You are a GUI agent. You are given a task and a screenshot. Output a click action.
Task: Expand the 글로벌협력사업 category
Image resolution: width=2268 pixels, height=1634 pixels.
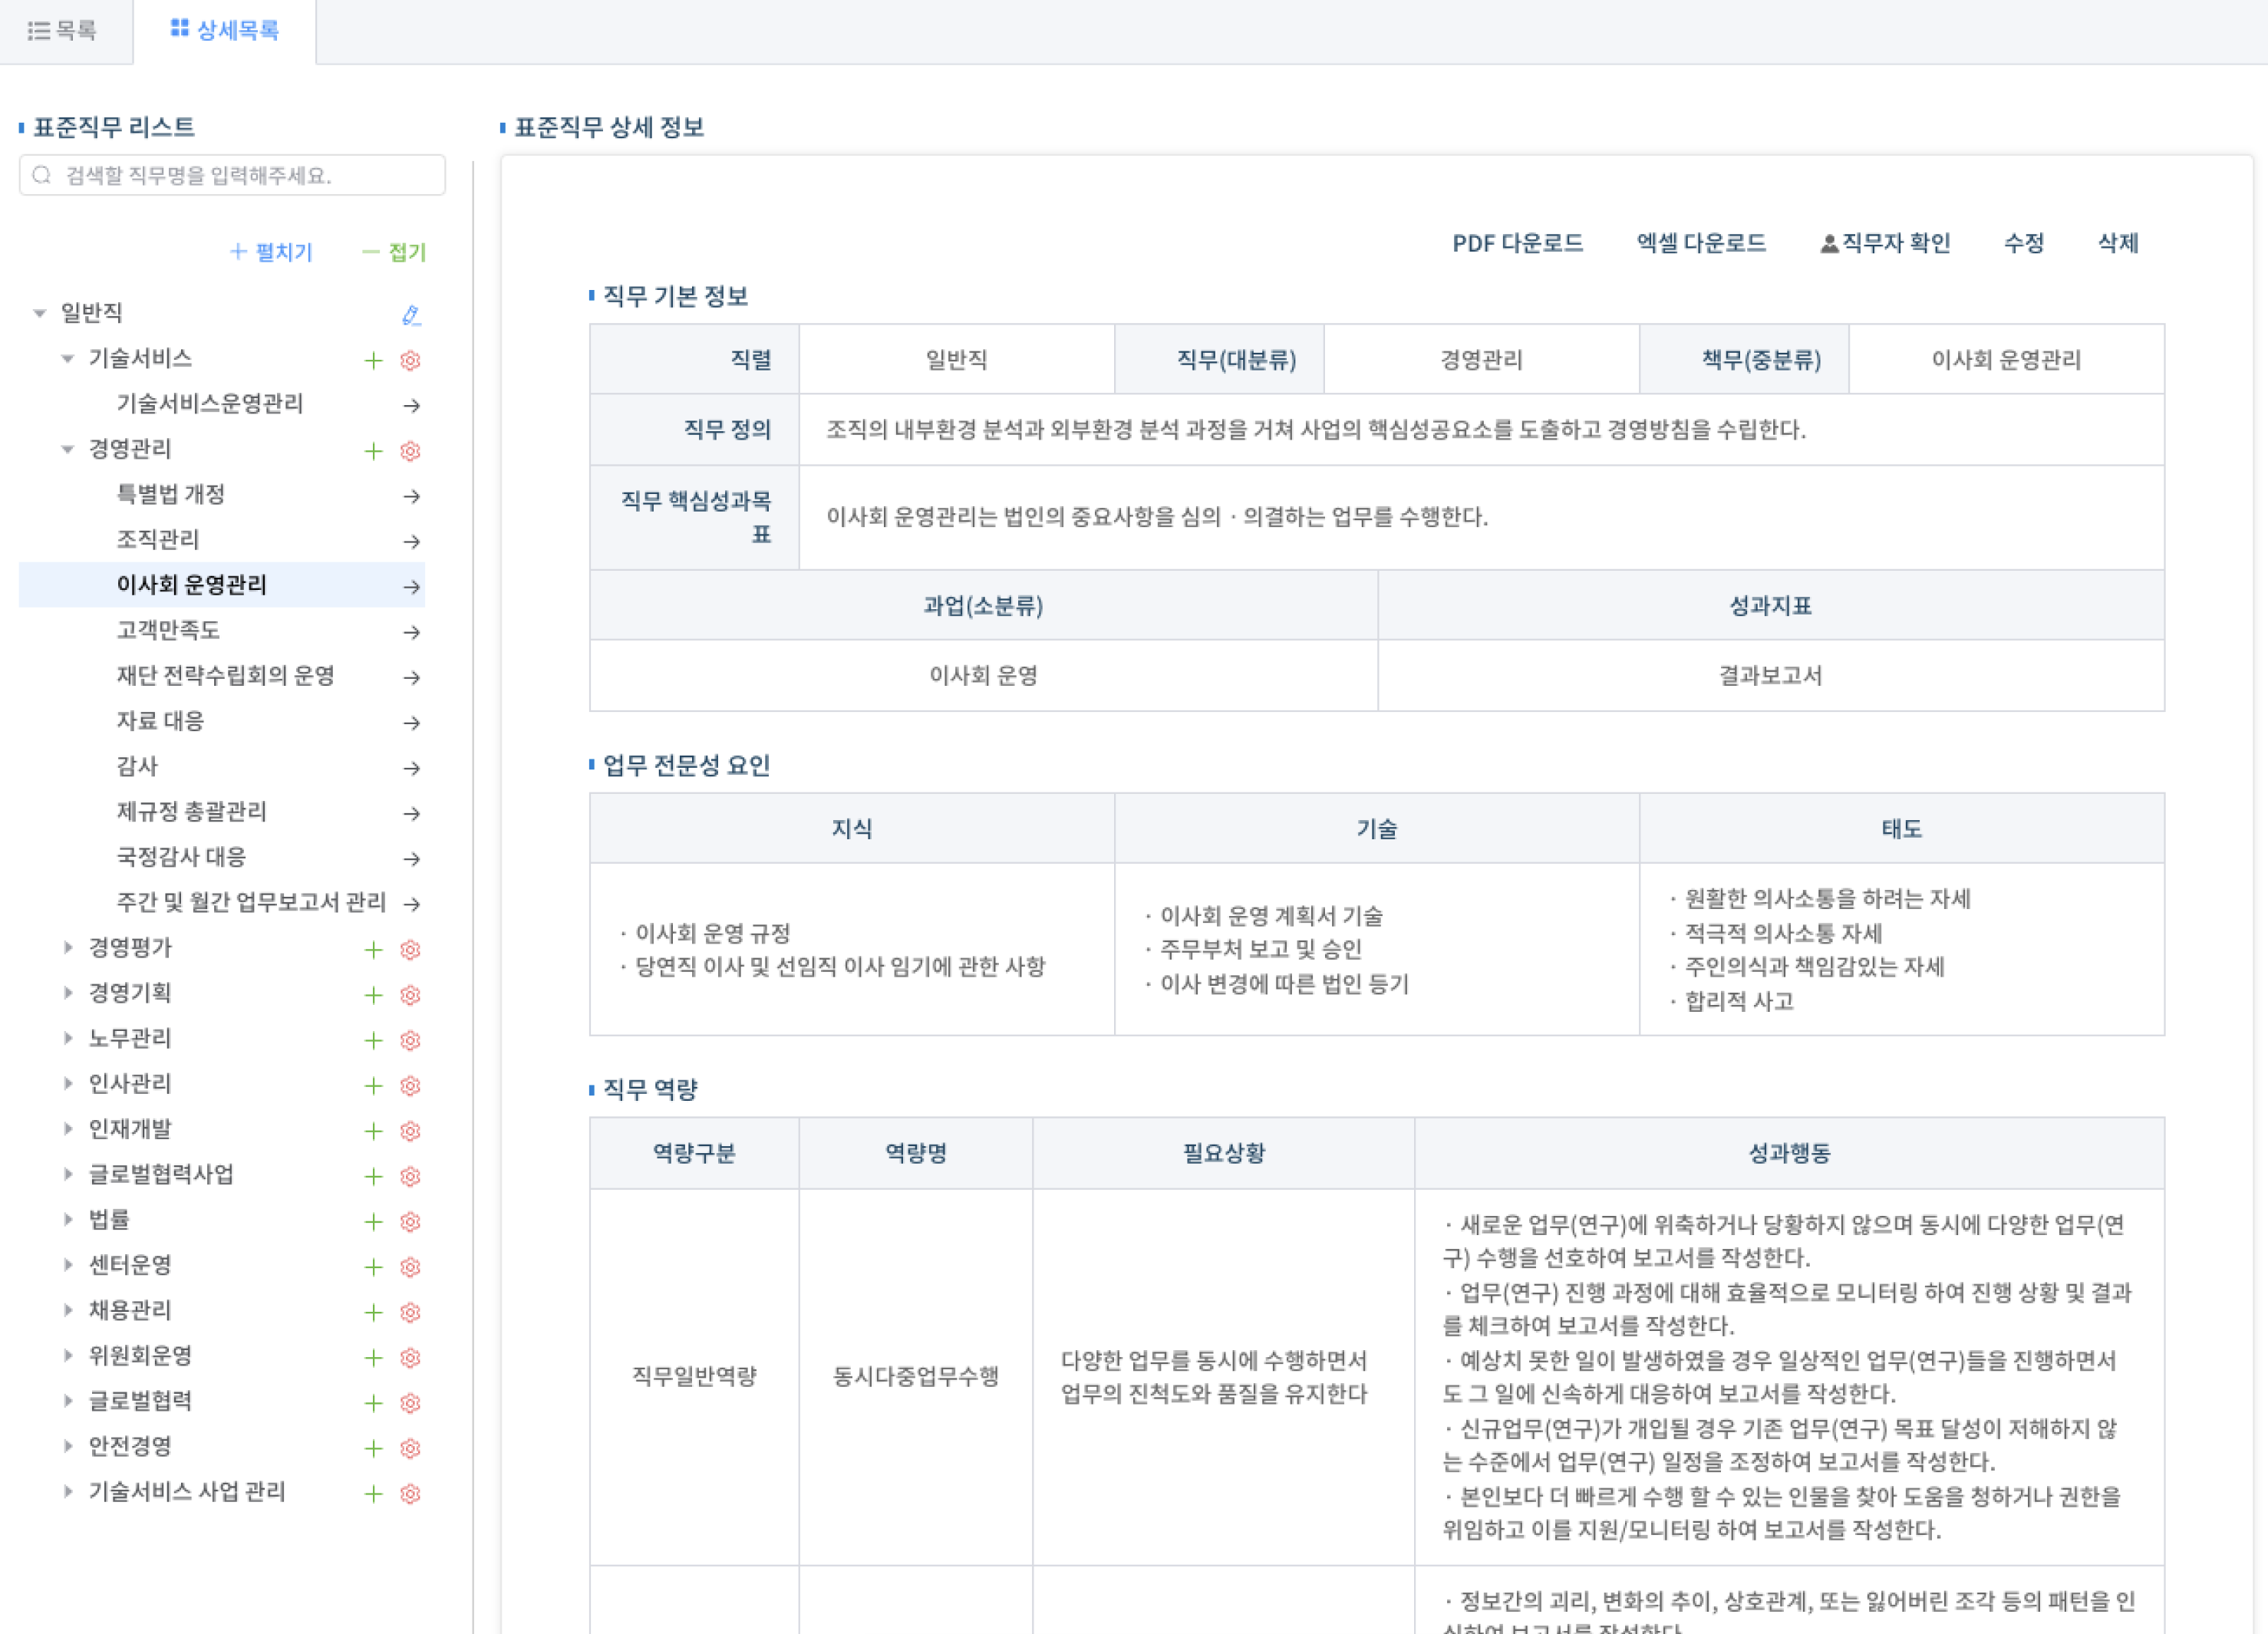click(68, 1174)
